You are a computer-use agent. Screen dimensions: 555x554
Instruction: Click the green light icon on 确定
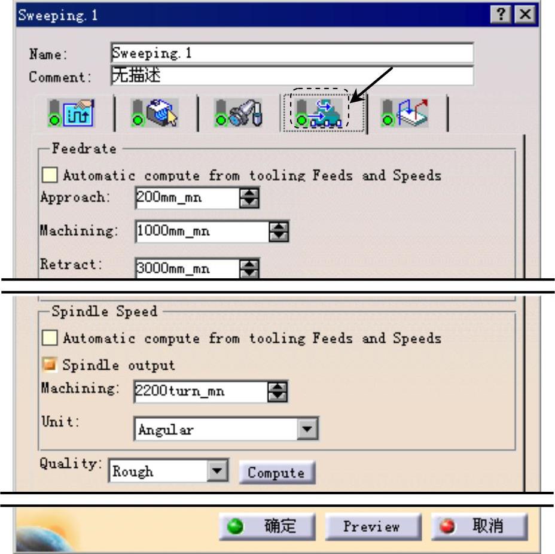click(235, 526)
